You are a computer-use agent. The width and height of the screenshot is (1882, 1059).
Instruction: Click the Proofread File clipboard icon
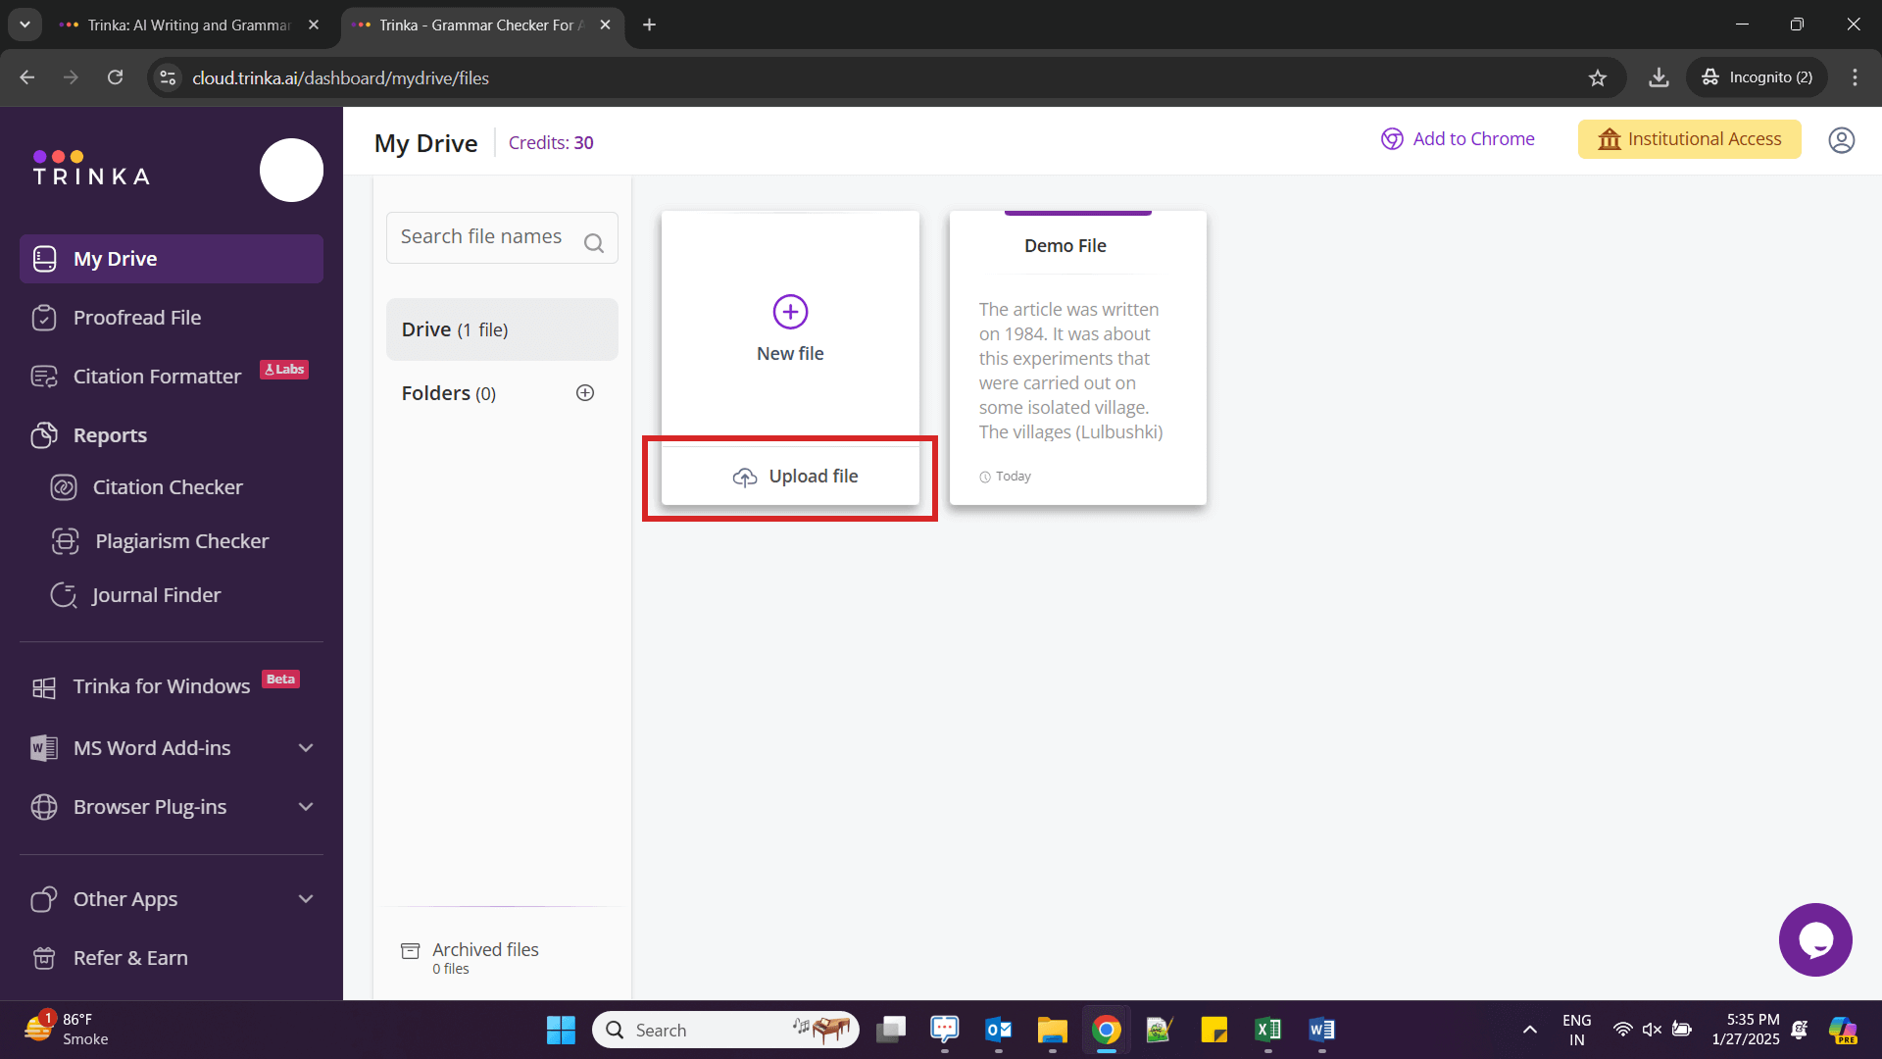pos(44,318)
